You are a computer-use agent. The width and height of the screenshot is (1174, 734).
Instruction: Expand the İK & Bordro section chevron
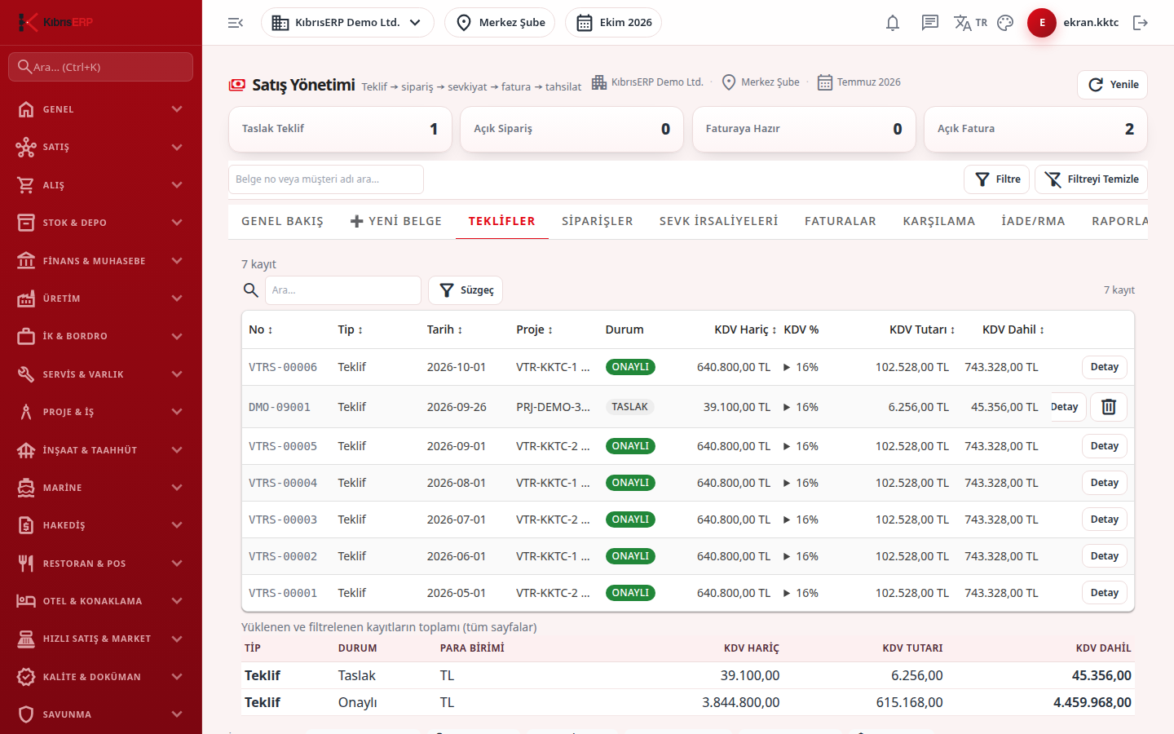(177, 336)
